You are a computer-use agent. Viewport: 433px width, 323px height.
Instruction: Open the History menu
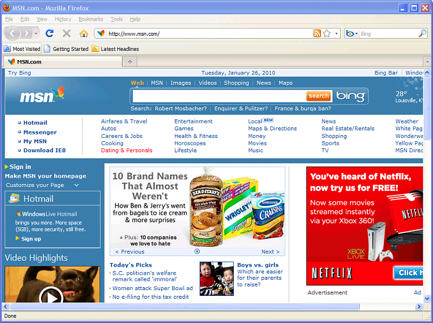pyautogui.click(x=63, y=19)
